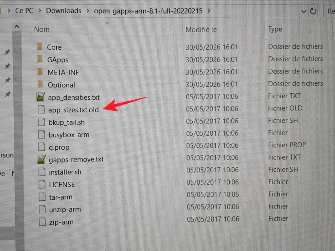Open address bar history dropdown arrow
Screen dimensions: 335x251
304,11
